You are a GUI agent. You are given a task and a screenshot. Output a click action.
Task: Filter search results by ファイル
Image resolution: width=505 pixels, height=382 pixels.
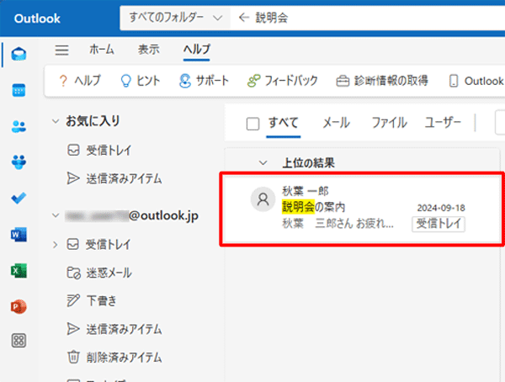point(390,123)
